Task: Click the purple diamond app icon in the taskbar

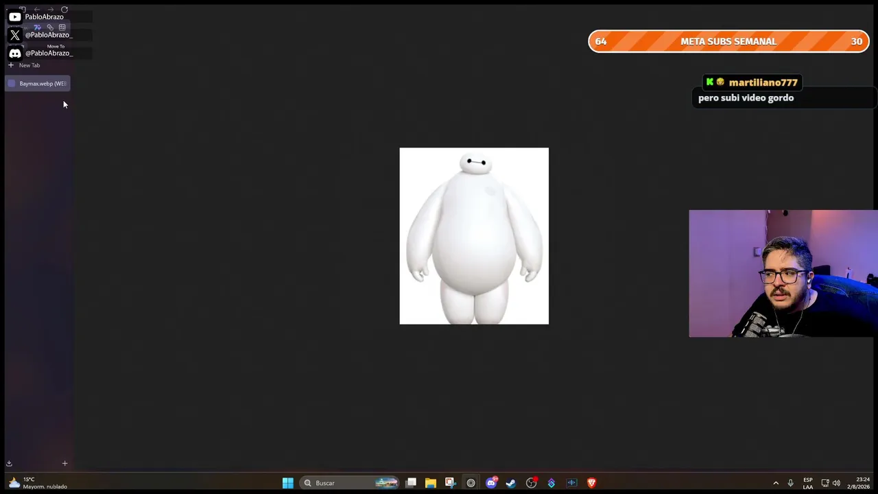Action: click(551, 483)
